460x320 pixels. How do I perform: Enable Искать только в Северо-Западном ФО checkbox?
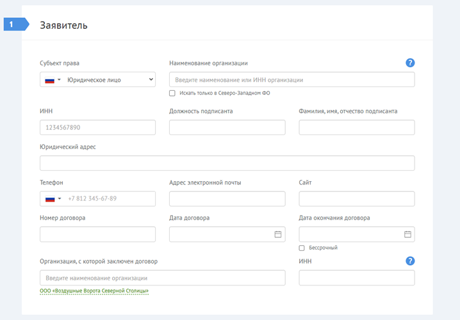pyautogui.click(x=172, y=93)
